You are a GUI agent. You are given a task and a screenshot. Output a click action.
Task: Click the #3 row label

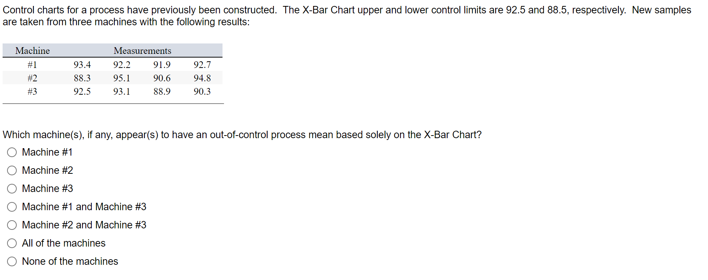click(x=32, y=91)
